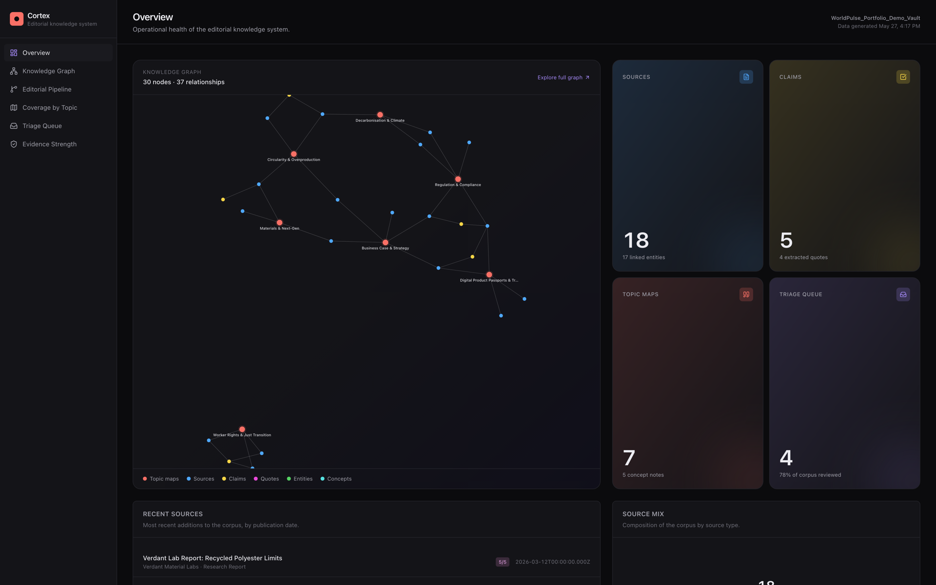Open the Triage Queue summary card
936x585 pixels.
pos(844,383)
